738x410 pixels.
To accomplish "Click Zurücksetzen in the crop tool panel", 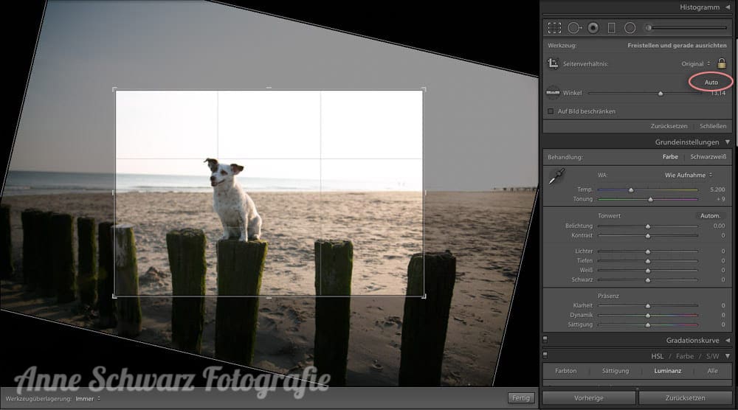I will click(x=669, y=126).
